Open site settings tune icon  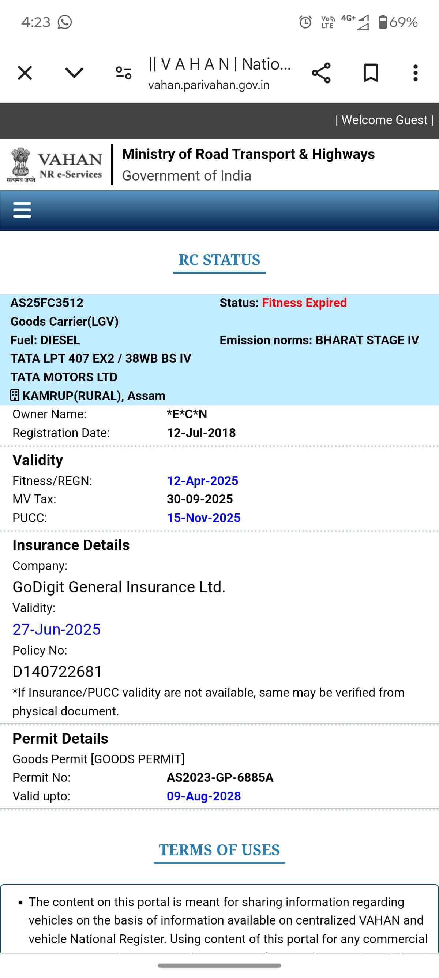click(124, 73)
